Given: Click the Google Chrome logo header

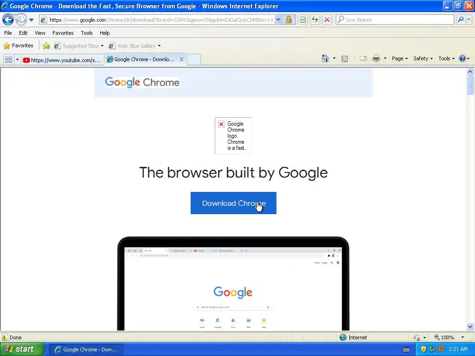Looking at the screenshot, I should click(x=142, y=82).
